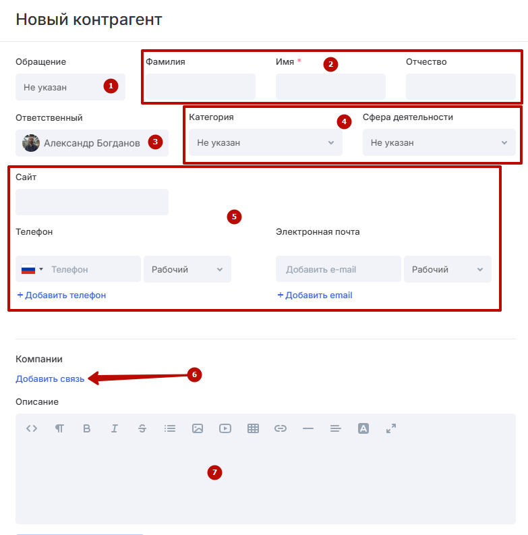Open the phone country flag selector
Screen dimensions: 528x535
[32, 269]
